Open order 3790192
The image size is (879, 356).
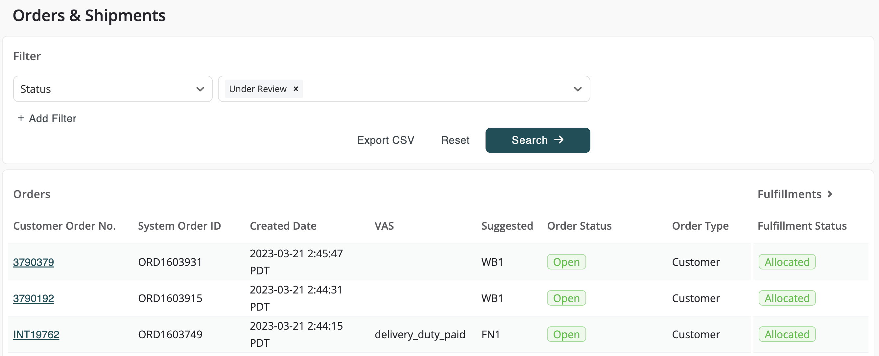tap(34, 298)
